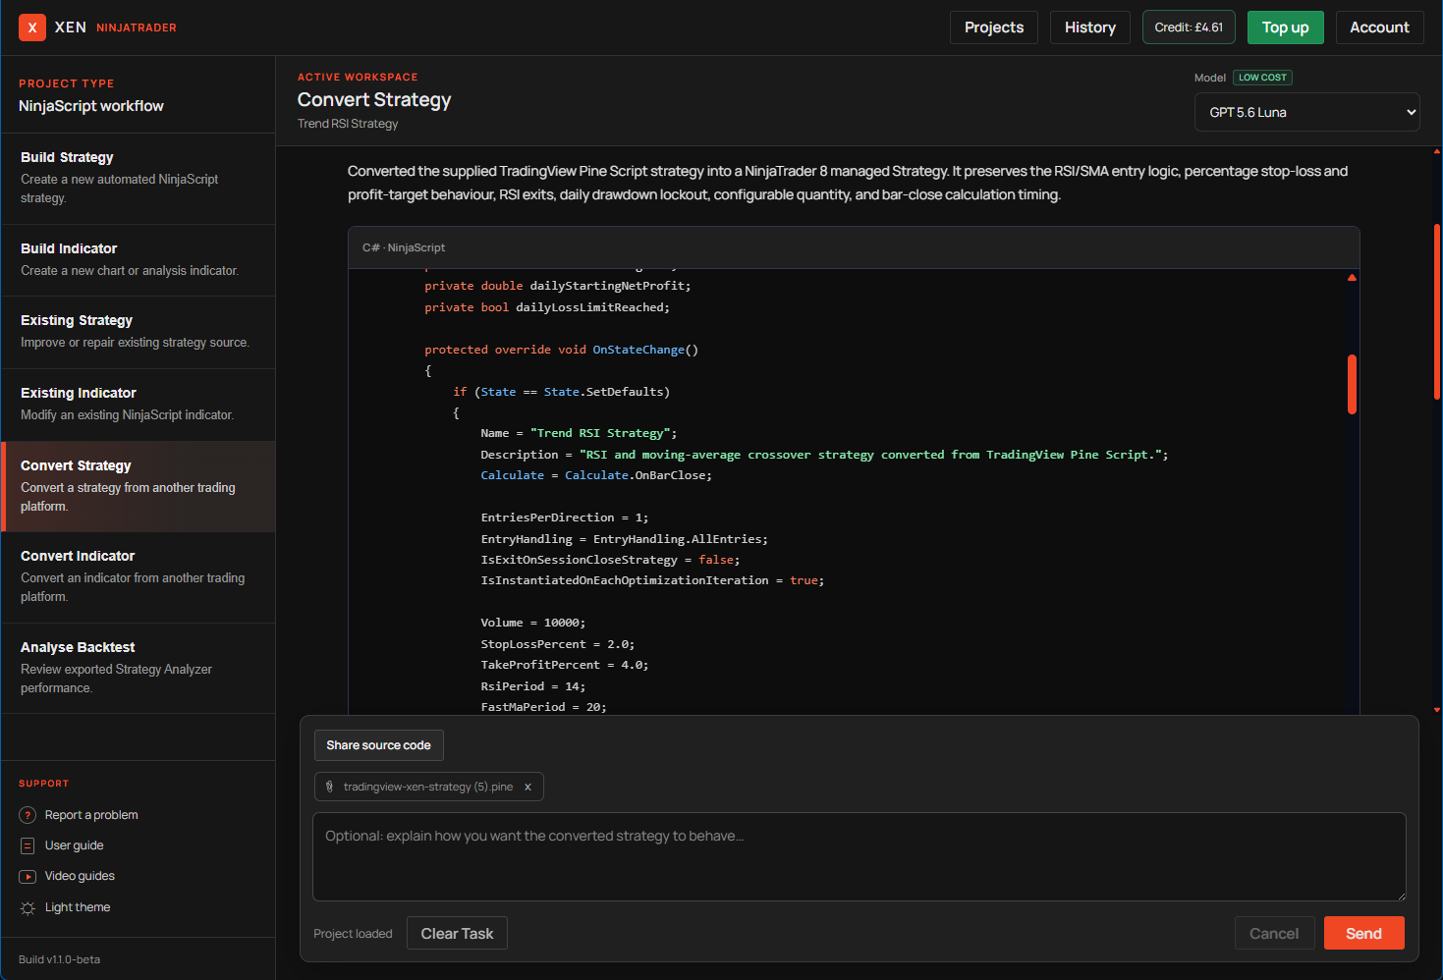
Task: Click the 'FastMaPeriod = 20;' code line
Action: pos(544,707)
